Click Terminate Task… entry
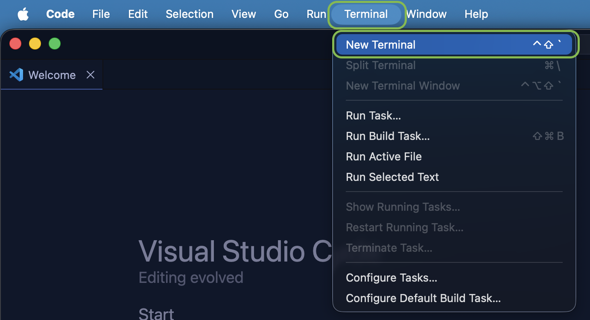 pyautogui.click(x=454, y=248)
